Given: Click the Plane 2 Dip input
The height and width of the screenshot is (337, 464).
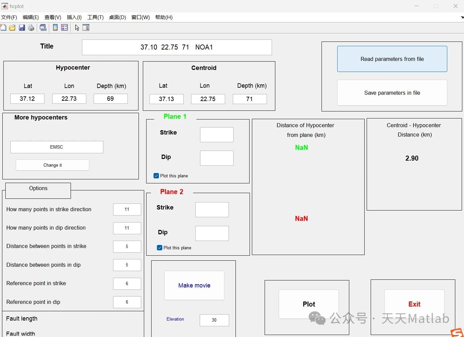Looking at the screenshot, I should (212, 233).
